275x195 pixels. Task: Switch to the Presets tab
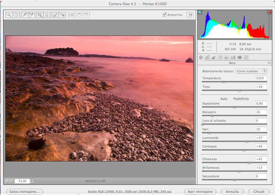tap(246, 57)
